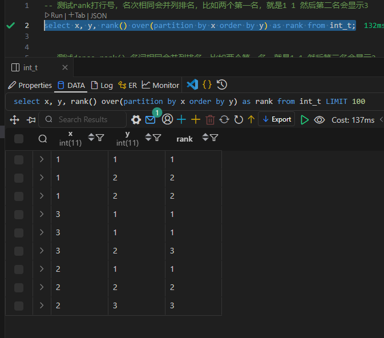This screenshot has height=338, width=384.
Task: Toggle the header select-all checkbox
Action: [x=19, y=139]
